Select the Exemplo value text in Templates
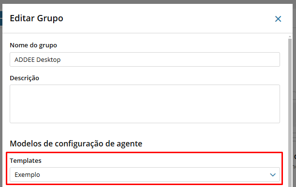This screenshot has height=187, width=296. point(27,175)
